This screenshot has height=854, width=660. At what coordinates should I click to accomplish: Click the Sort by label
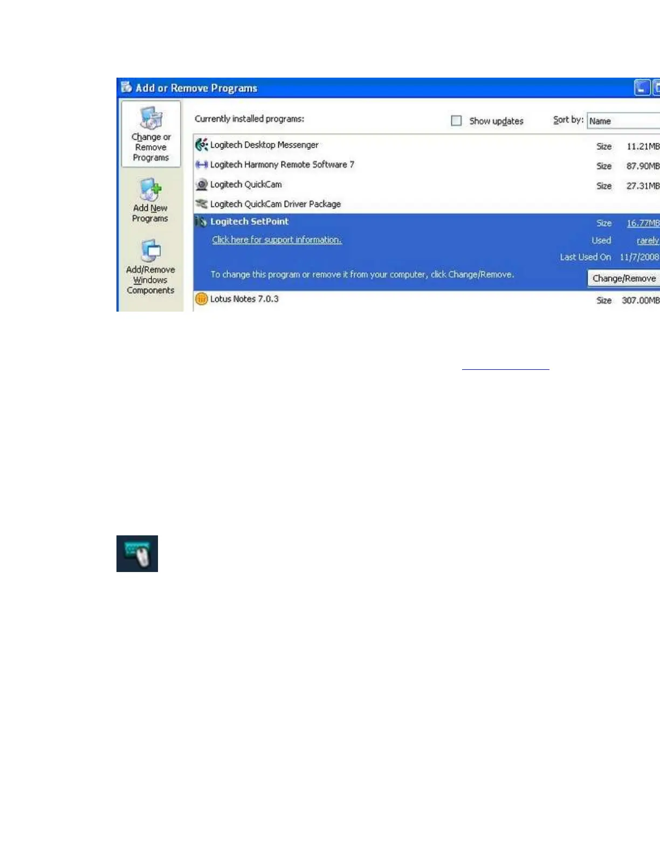[568, 120]
